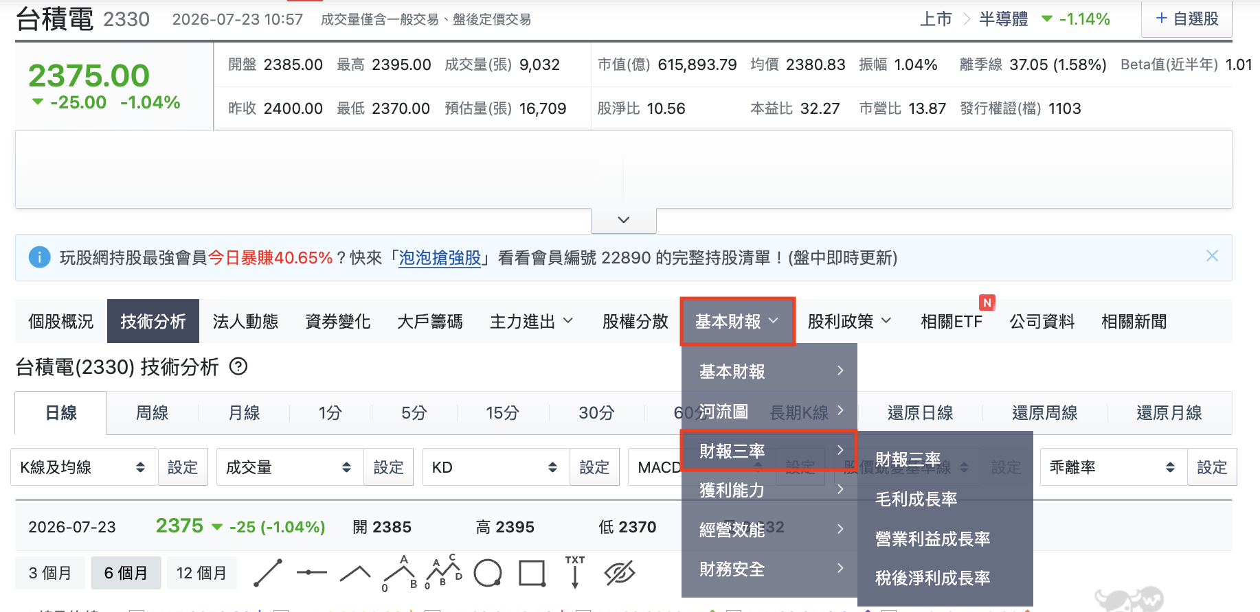1260x612 pixels.
Task: Select the straight line drawing tool
Action: click(x=268, y=573)
